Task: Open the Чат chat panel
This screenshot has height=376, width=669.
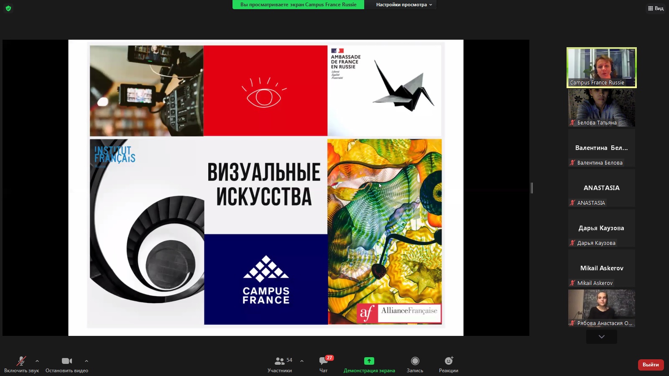Action: [324, 364]
